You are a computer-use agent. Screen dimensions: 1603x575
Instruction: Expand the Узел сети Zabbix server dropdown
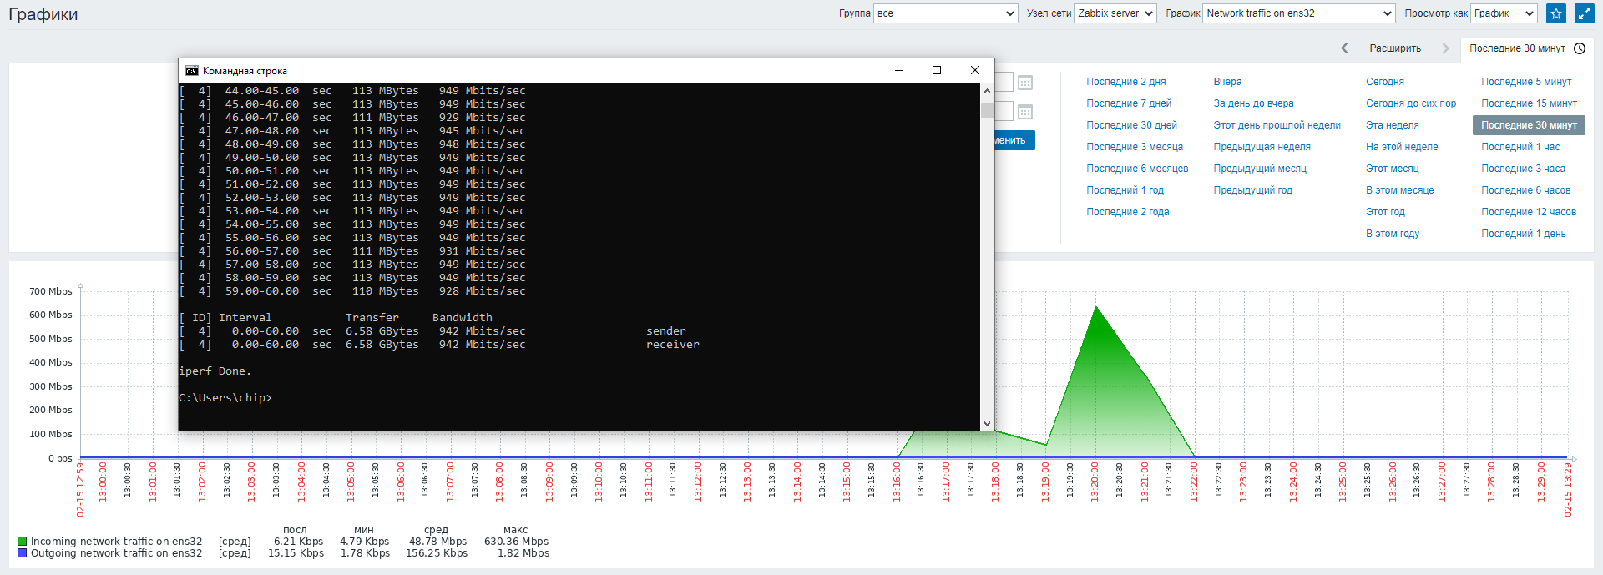click(1115, 13)
